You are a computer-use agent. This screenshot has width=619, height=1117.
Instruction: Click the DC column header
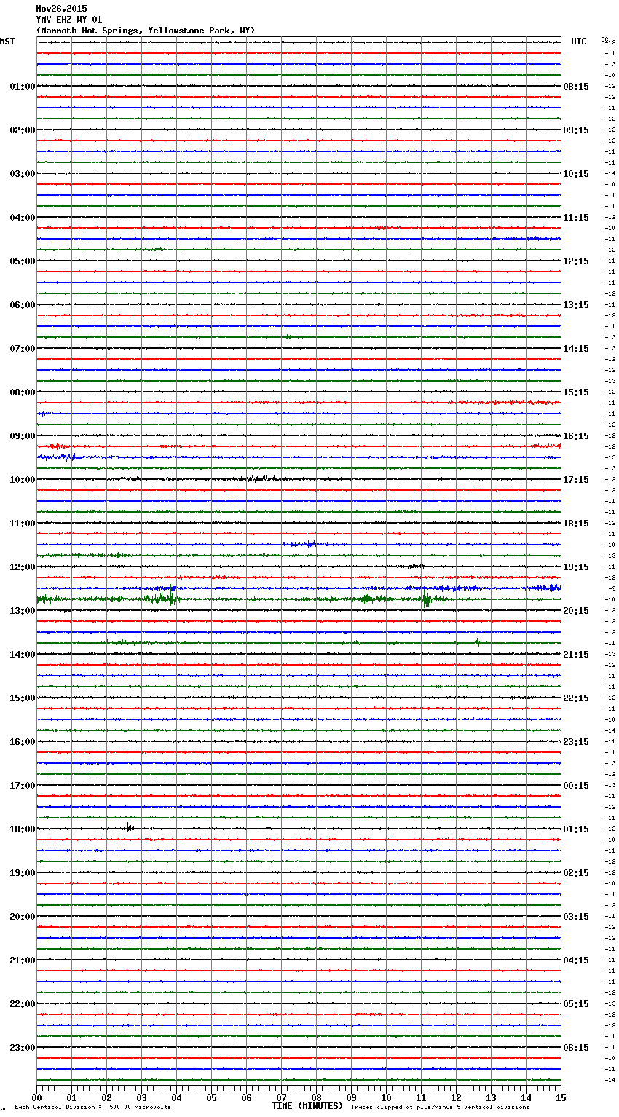[x=604, y=39]
